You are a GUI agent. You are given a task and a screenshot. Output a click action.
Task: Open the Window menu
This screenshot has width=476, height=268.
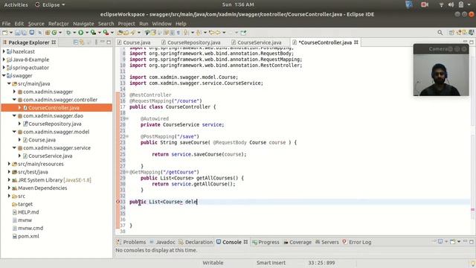[162, 24]
